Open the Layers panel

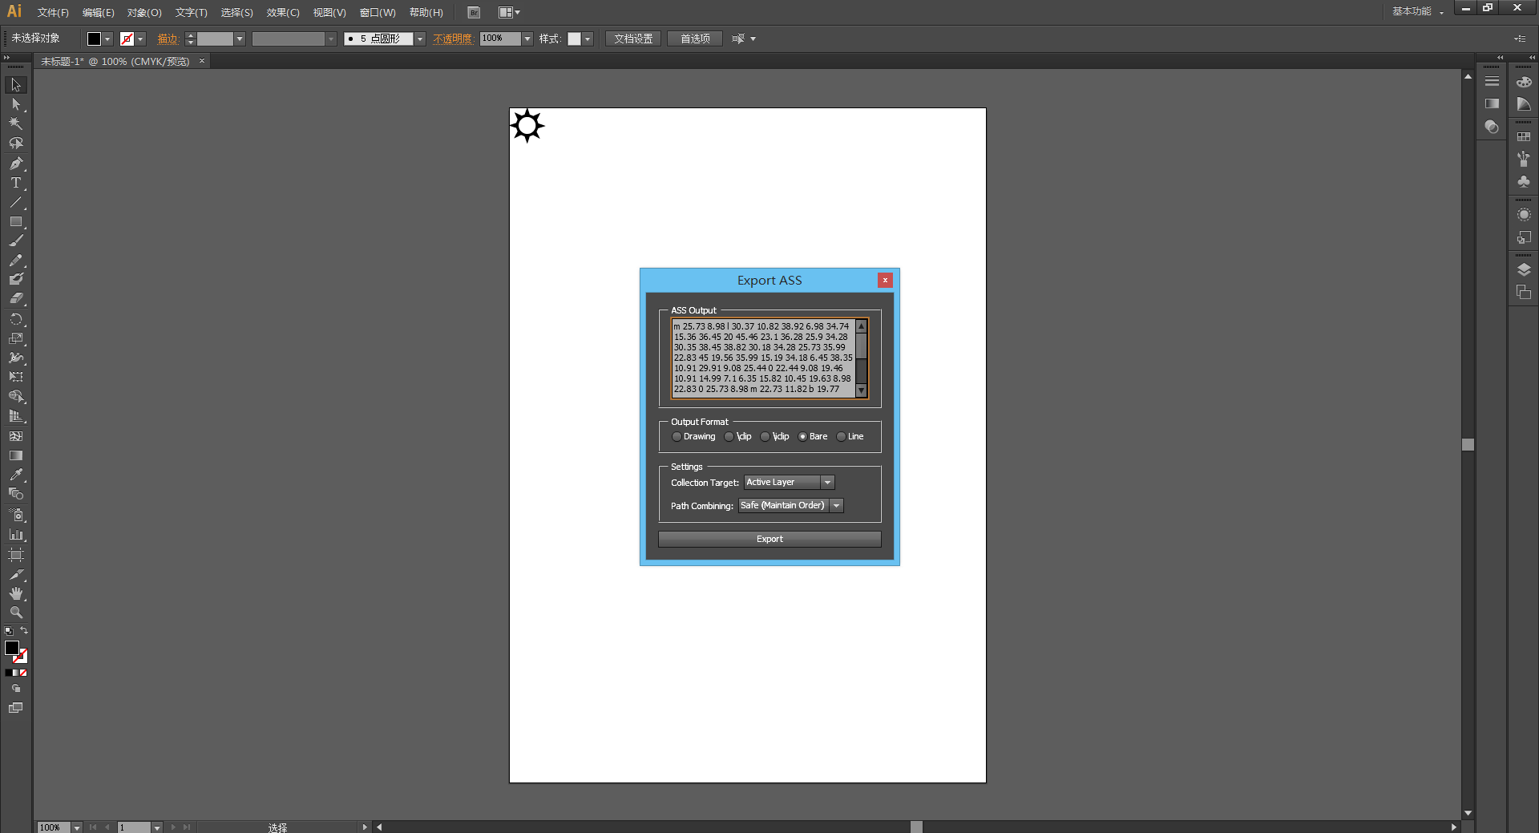[1524, 269]
